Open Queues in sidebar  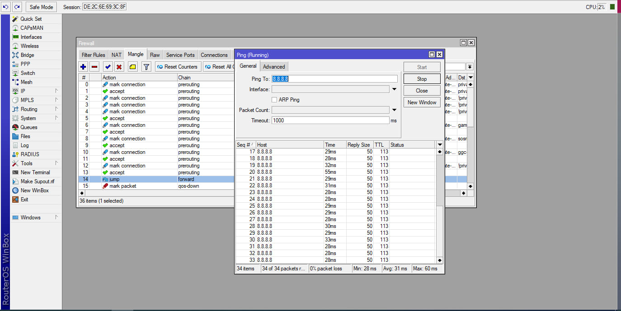coord(28,127)
